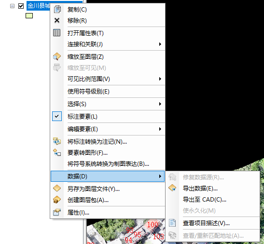264x244 pixels.
Task: Click the red map label 100
Action: [x=153, y=225]
